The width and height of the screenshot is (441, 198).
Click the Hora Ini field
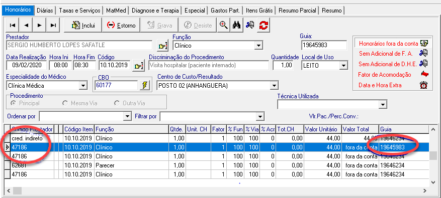coord(60,66)
